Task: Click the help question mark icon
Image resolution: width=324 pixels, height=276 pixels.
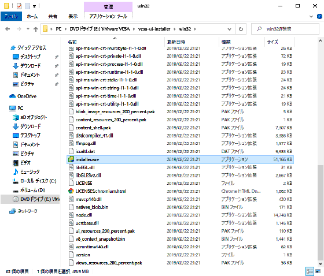Action: point(319,16)
